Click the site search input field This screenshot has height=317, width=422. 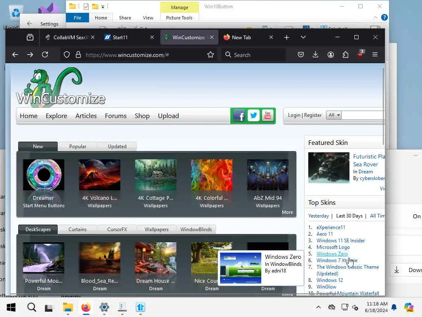[x=363, y=115]
